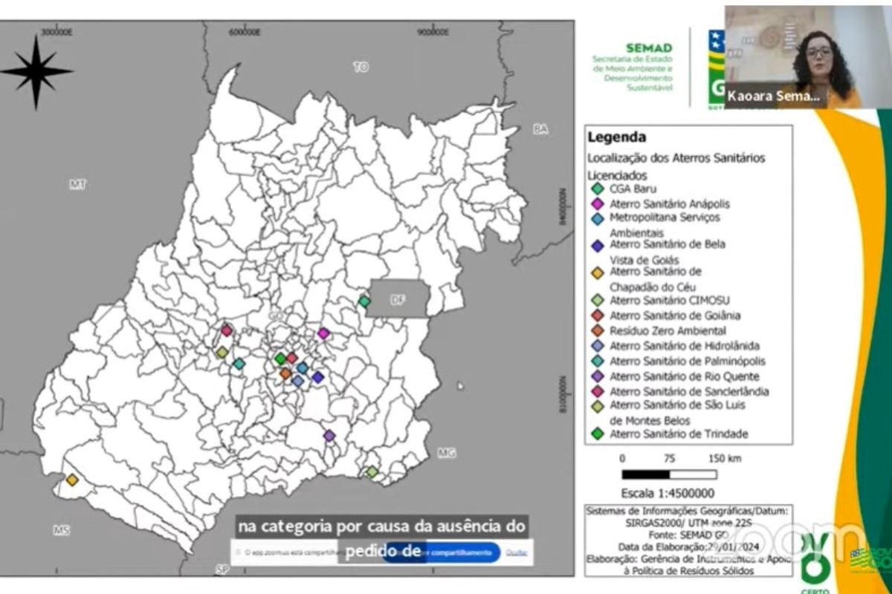Screen dimensions: 892x594
Task: Click the CGA Baru diamond in the legend
Action: point(597,189)
